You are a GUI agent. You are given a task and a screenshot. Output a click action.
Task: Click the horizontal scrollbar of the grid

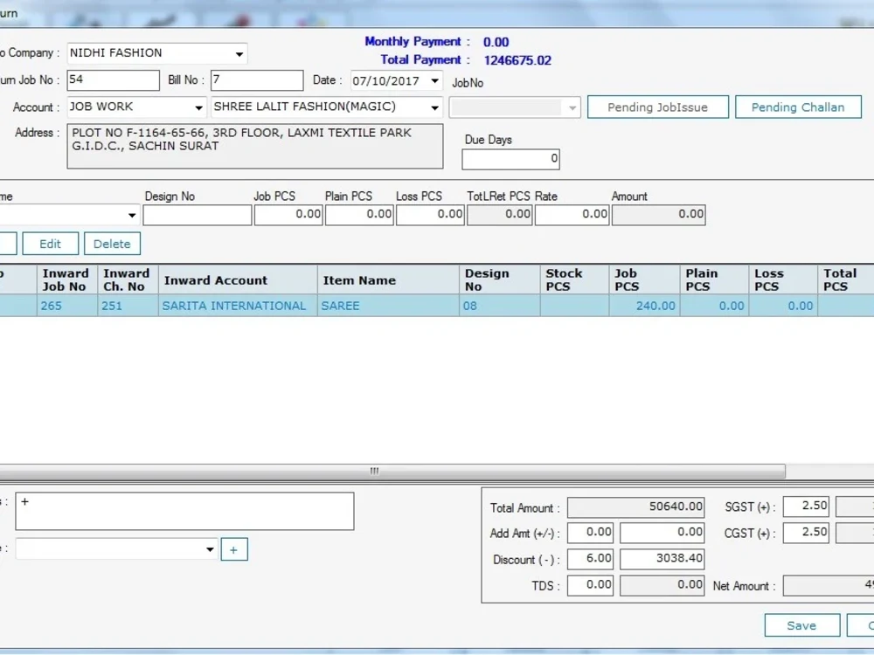point(392,472)
